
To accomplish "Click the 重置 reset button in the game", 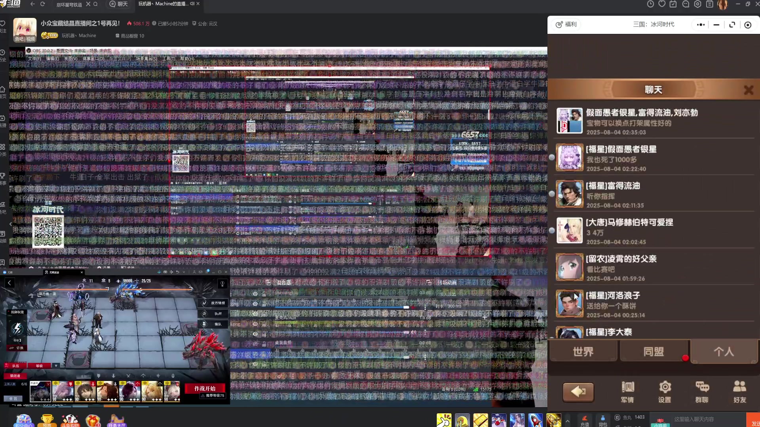I will pos(13,399).
